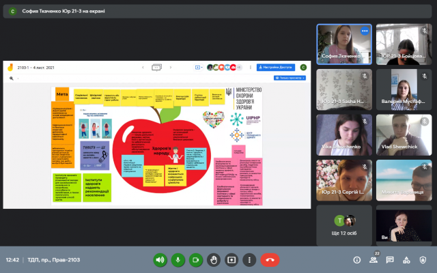437x273 pixels.
Task: Click the purple 'Тривога' poster image
Action: (95, 156)
